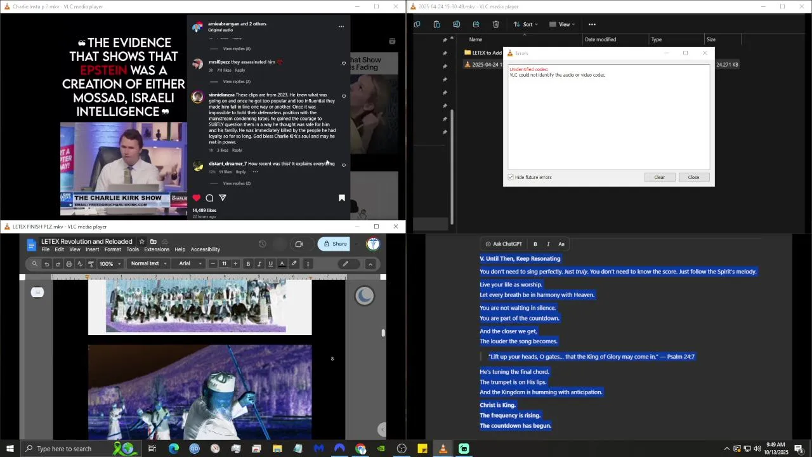Screen dimensions: 812x457
Task: Toggle Italic in Docs toolbar
Action: coord(259,264)
